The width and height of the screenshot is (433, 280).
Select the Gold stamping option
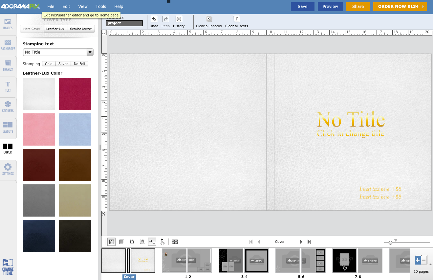point(49,64)
